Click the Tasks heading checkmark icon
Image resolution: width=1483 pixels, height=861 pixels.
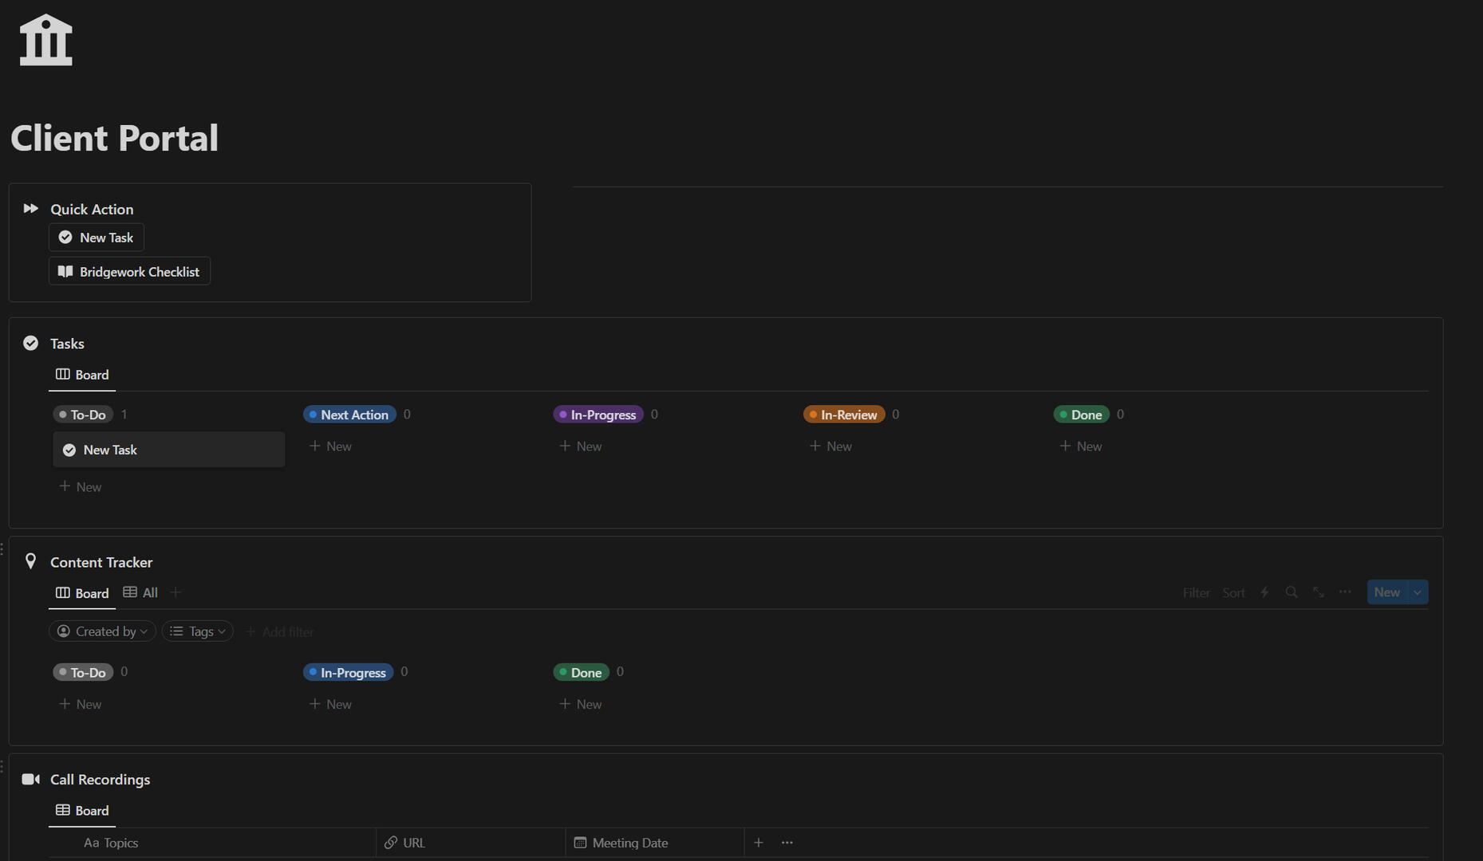click(x=31, y=344)
